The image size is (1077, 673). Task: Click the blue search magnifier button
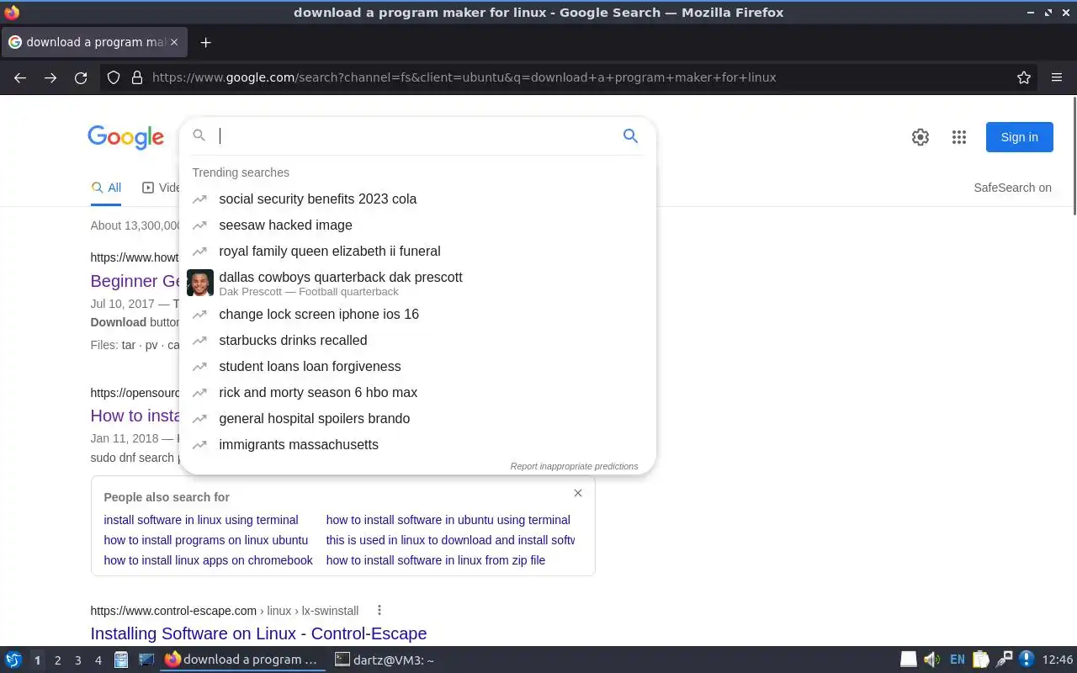tap(630, 135)
